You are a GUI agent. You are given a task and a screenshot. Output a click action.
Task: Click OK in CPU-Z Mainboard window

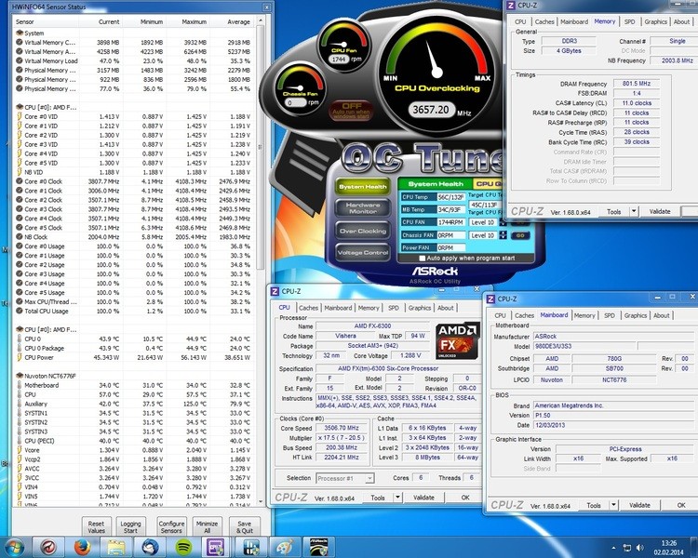(681, 506)
